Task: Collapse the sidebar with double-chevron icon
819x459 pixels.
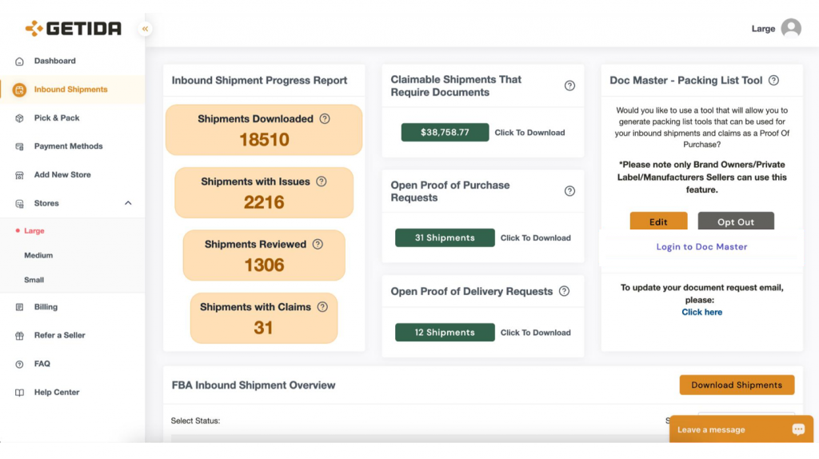Action: click(x=146, y=29)
